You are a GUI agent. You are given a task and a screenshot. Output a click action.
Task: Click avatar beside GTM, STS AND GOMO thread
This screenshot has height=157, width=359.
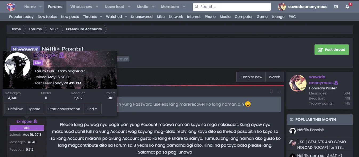coord(293,143)
